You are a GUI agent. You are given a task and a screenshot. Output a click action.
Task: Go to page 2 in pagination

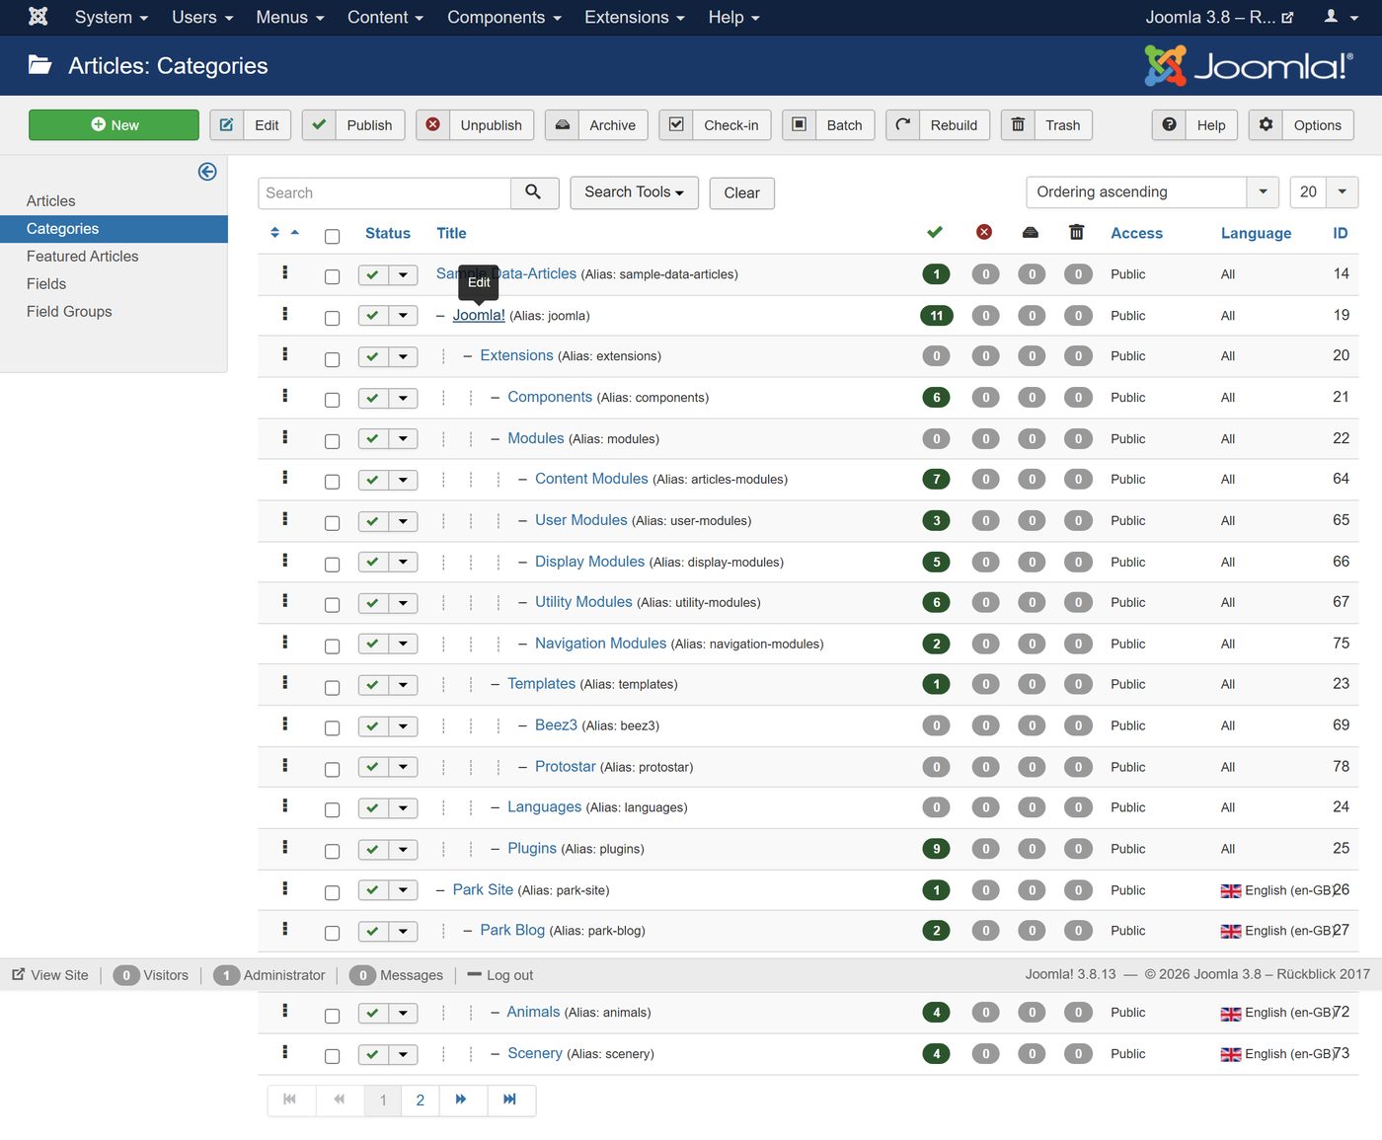coord(421,1101)
